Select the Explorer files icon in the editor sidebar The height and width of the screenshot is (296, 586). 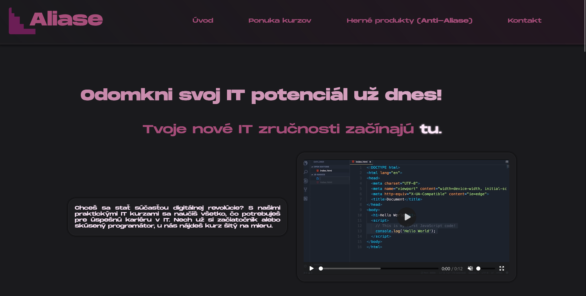pos(306,163)
